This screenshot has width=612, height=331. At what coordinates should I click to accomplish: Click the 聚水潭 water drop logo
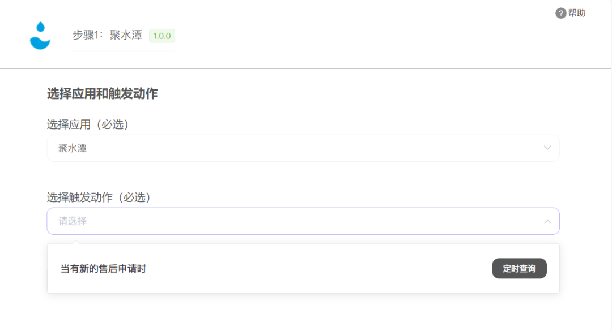point(40,36)
